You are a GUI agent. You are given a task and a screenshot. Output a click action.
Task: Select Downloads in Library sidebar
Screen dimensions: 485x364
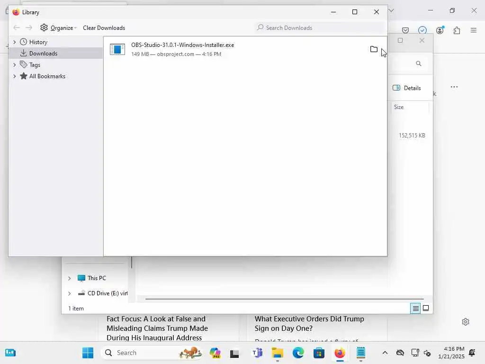pos(43,54)
